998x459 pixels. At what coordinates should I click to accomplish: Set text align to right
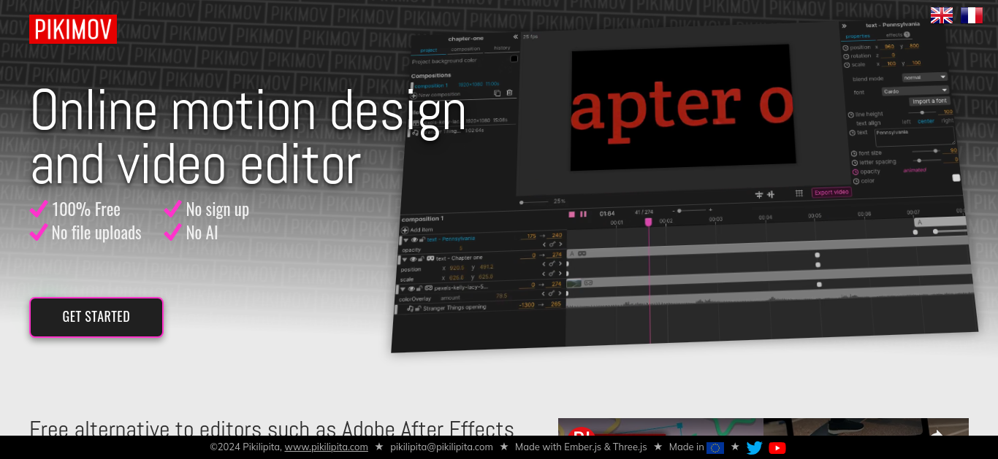tap(948, 120)
